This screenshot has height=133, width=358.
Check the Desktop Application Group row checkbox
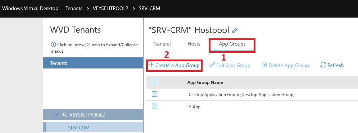[x=155, y=94]
